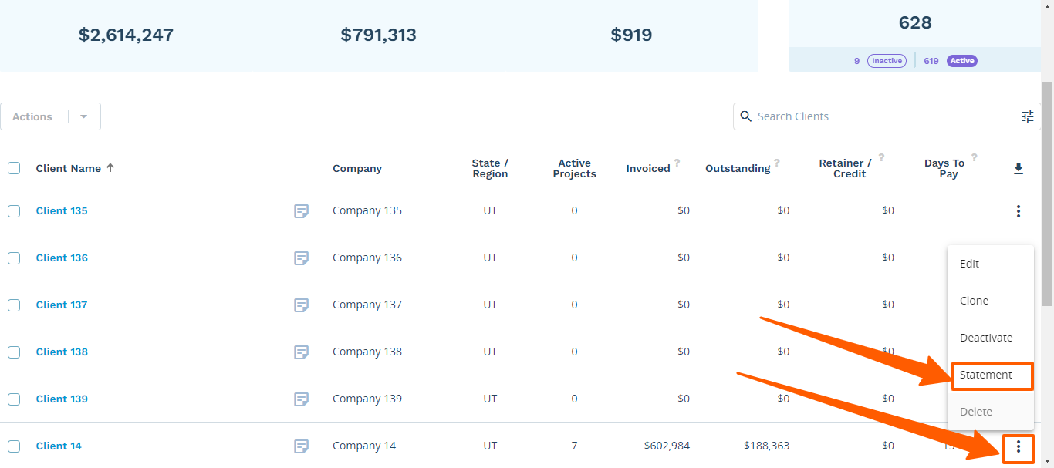This screenshot has width=1054, height=468.
Task: Open three-dot menu for Client 135
Action: pyautogui.click(x=1019, y=211)
